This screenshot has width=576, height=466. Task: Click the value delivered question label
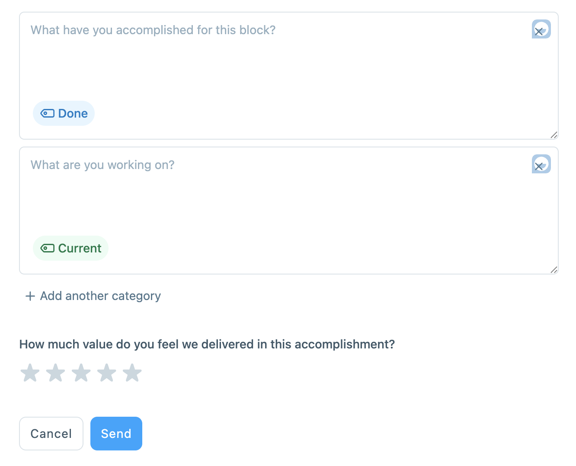pyautogui.click(x=207, y=345)
